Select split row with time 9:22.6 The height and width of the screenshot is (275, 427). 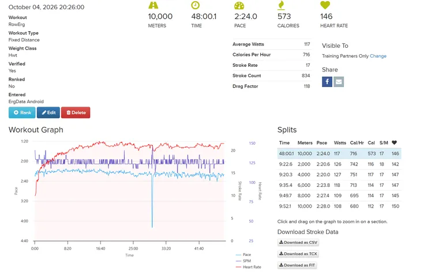339,164
